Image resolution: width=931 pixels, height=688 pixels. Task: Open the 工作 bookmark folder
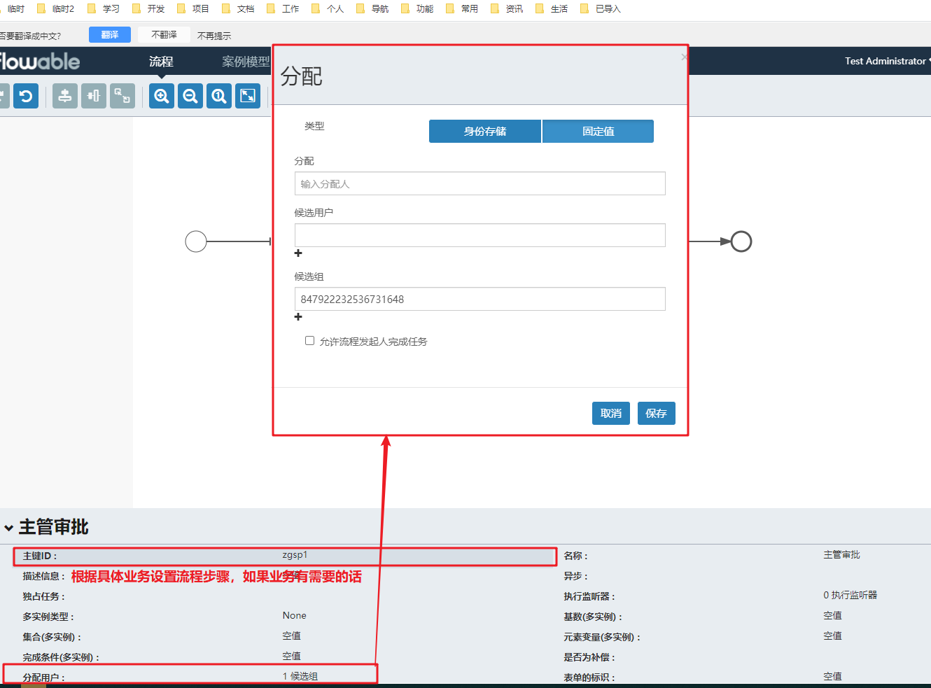pos(283,8)
